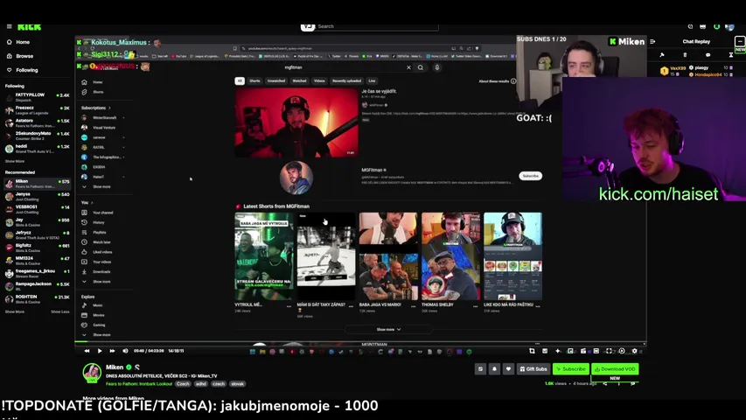Open YouTube Watch later icon
Image resolution: width=746 pixels, height=420 pixels.
(84, 241)
